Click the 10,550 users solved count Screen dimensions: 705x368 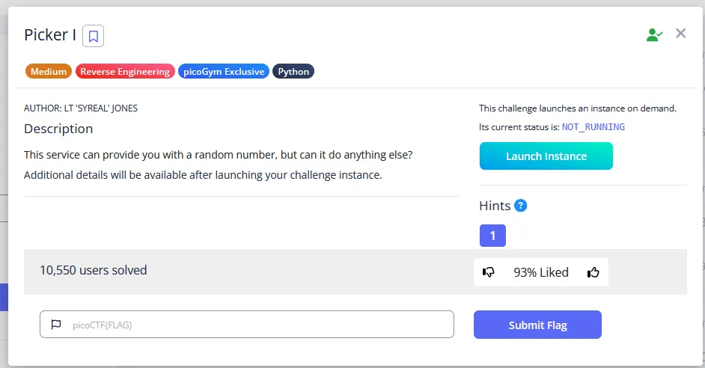[94, 270]
